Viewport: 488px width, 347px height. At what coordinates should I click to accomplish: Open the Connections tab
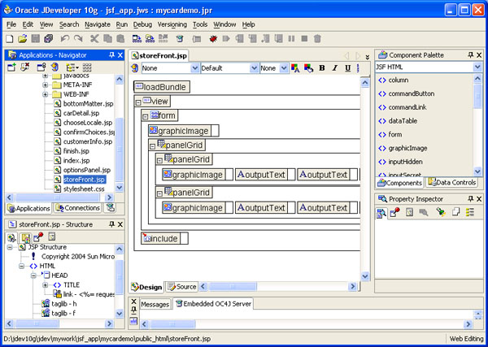(77, 208)
